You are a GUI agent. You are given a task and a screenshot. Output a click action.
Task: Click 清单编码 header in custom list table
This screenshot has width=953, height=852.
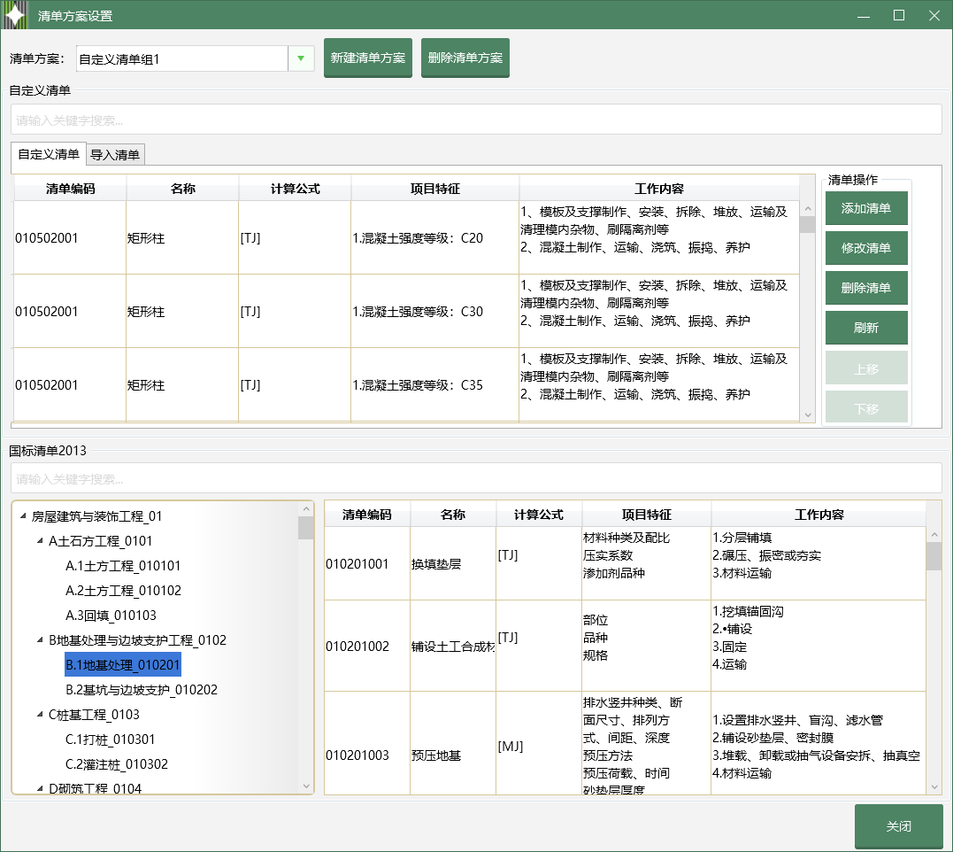tap(70, 189)
